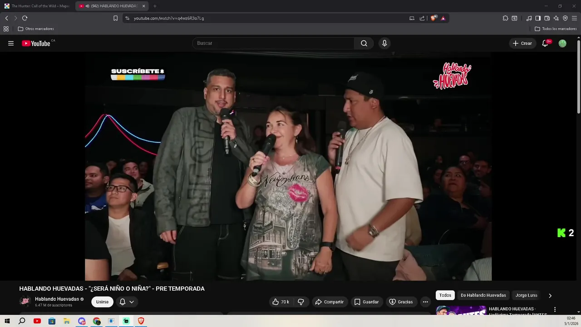Screen dimensions: 581x327
Task: Click the Gracias button
Action: coord(401,302)
